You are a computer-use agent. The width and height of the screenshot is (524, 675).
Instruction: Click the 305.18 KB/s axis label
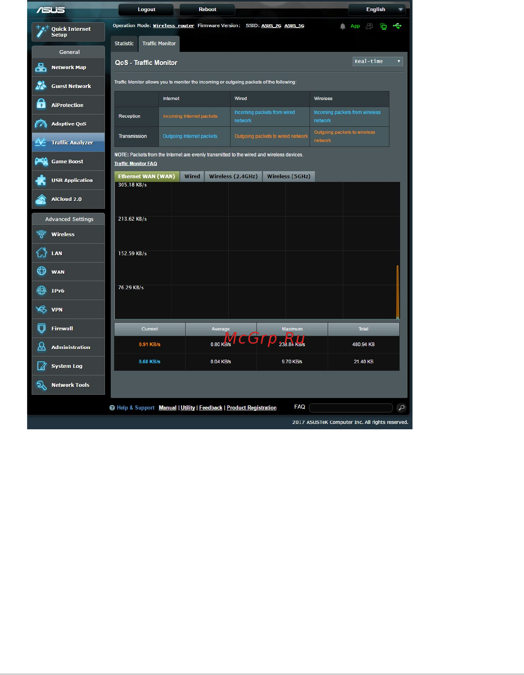tap(133, 185)
